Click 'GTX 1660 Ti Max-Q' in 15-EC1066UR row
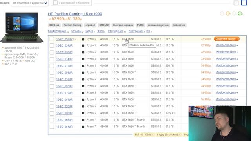251x141 pixels. pyautogui.click(x=133, y=120)
